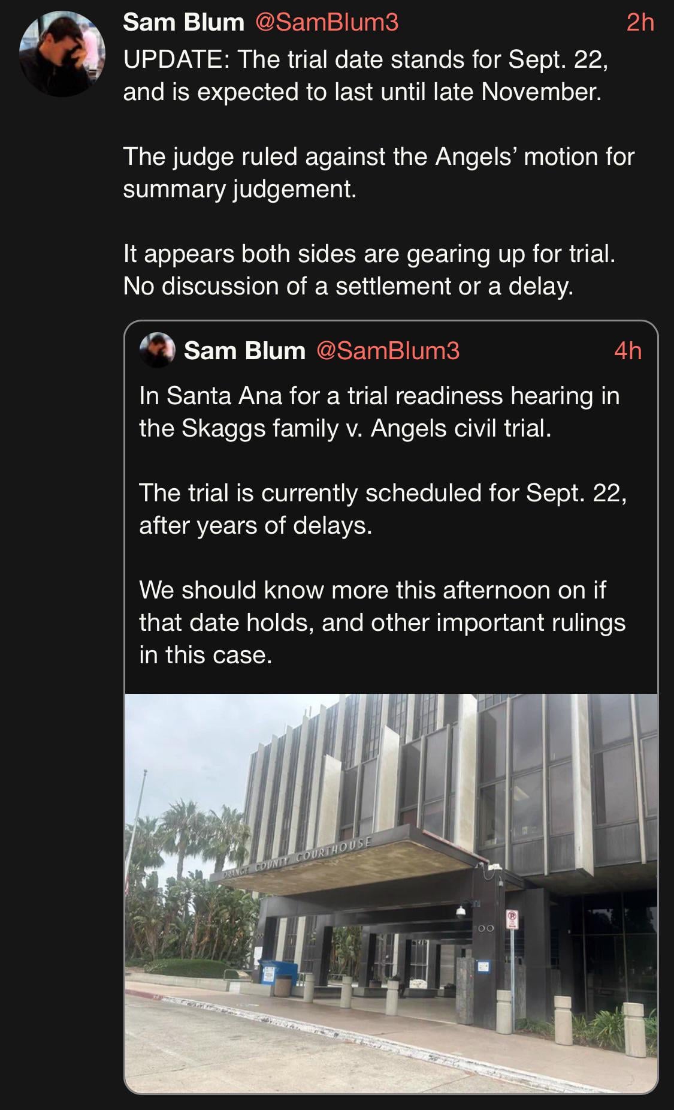The height and width of the screenshot is (1110, 674).
Task: Click the no-parking sign in the photo
Action: tap(512, 919)
